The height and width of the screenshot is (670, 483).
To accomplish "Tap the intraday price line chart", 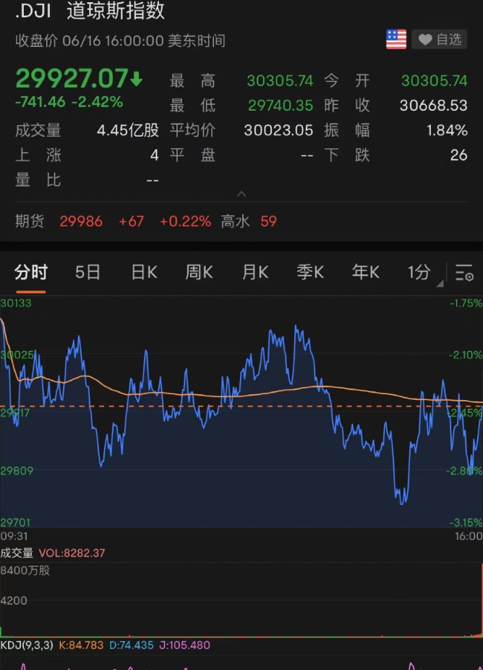I will coord(241,412).
